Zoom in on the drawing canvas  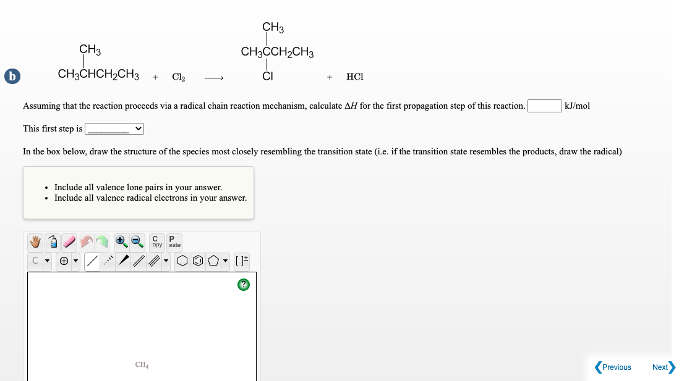click(x=121, y=241)
